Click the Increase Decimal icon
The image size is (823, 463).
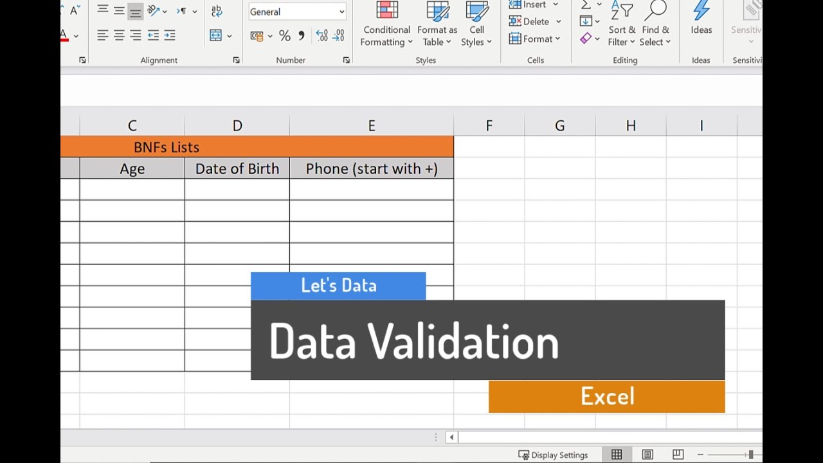tap(322, 36)
